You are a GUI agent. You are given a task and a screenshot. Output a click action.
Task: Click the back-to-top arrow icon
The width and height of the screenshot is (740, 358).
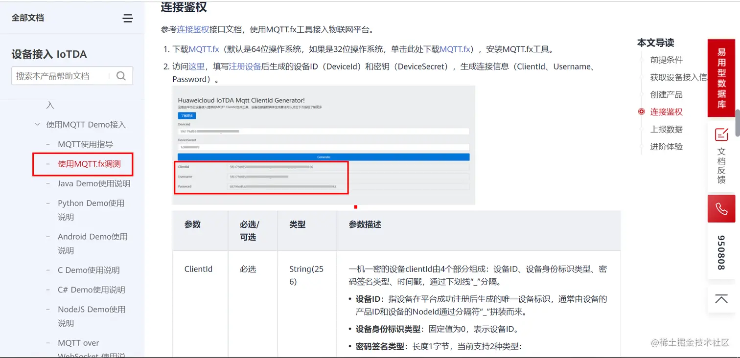pyautogui.click(x=721, y=299)
